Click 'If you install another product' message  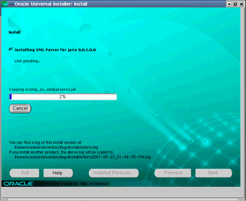point(61,152)
